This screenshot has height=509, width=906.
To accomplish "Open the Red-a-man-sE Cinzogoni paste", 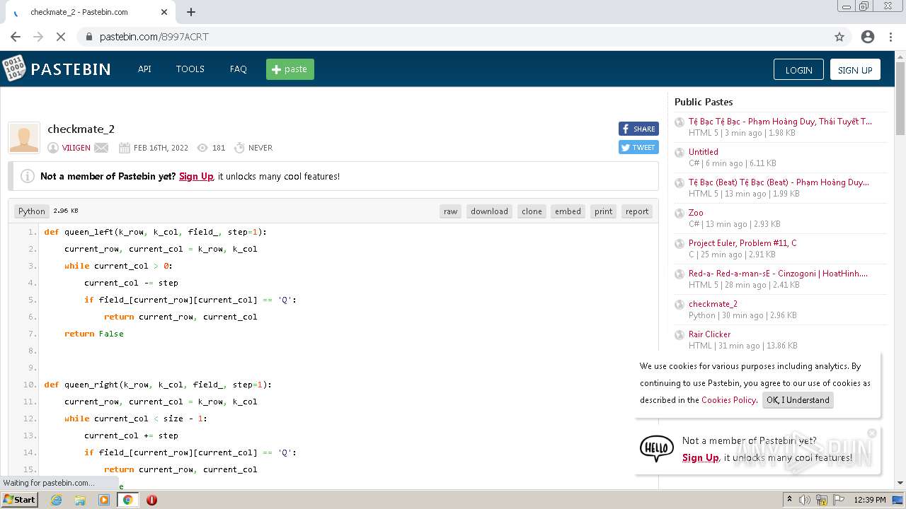I will click(x=778, y=273).
